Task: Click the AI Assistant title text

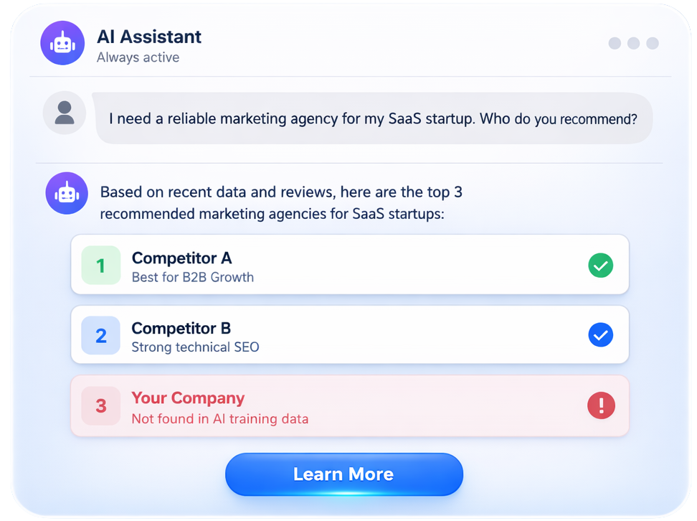Action: (x=149, y=37)
